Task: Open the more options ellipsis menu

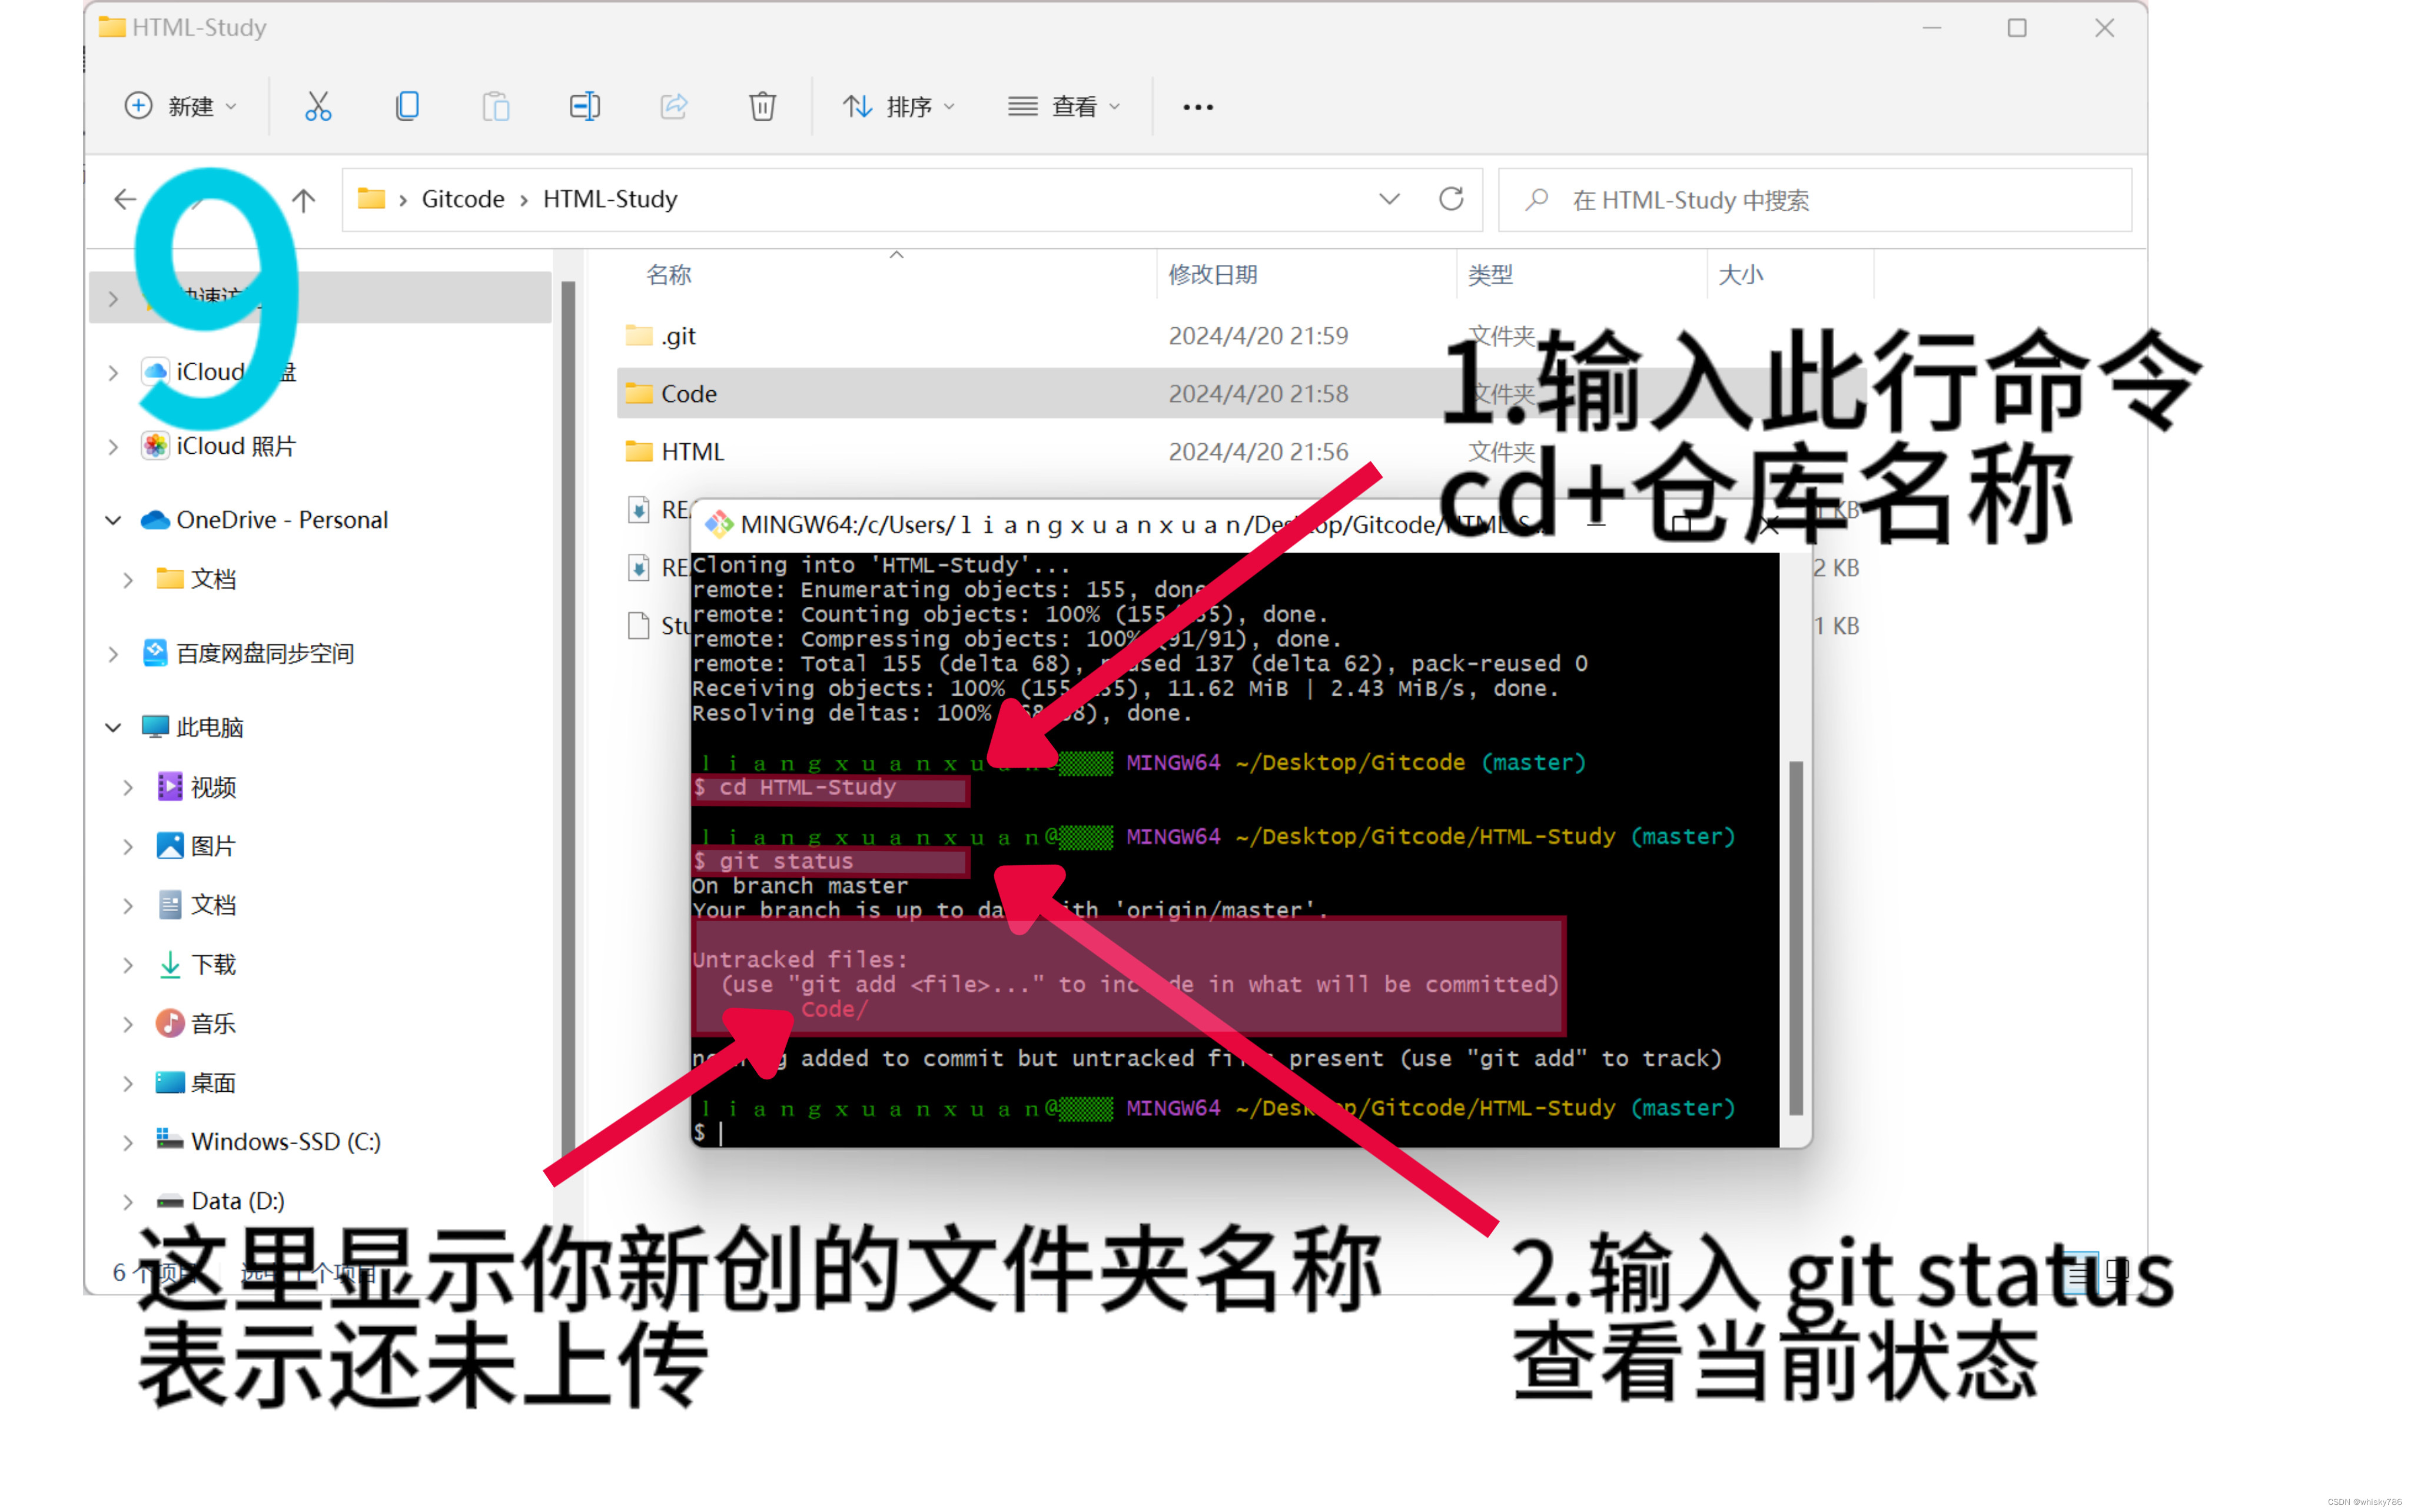Action: coord(1197,107)
